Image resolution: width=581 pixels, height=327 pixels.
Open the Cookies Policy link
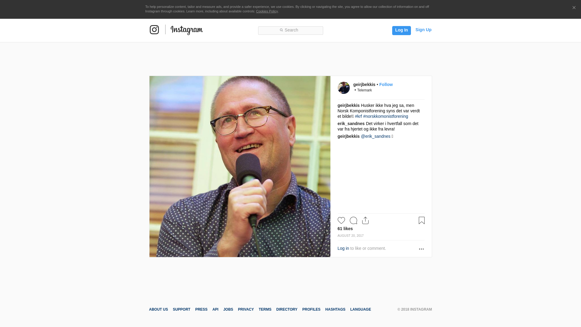pyautogui.click(x=267, y=11)
